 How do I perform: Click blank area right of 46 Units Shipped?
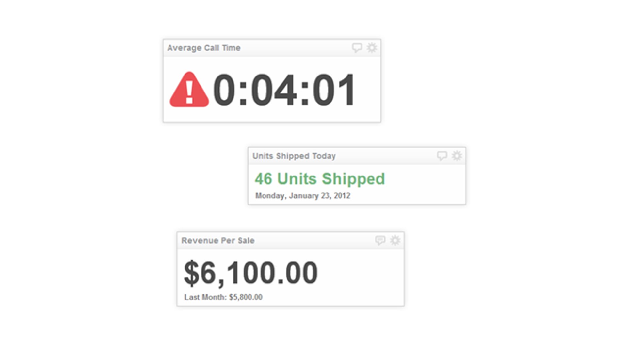tap(425, 180)
